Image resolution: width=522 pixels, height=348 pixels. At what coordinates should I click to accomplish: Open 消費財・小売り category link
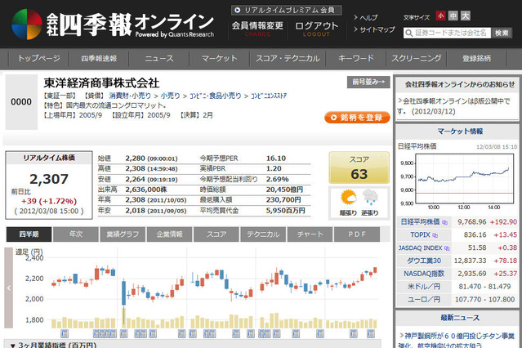pyautogui.click(x=130, y=96)
